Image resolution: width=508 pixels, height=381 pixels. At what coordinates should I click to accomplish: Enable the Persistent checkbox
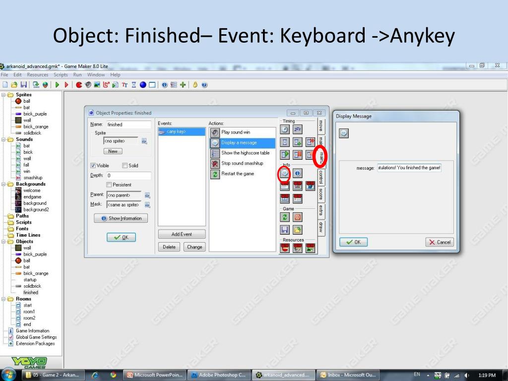pos(109,185)
